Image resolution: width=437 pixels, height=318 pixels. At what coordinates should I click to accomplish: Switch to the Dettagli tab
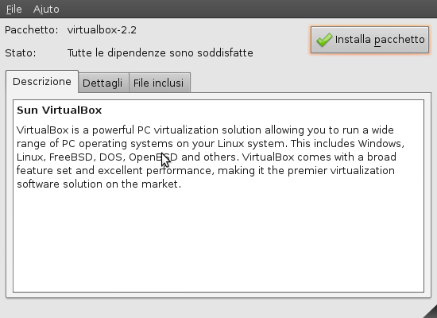click(102, 83)
